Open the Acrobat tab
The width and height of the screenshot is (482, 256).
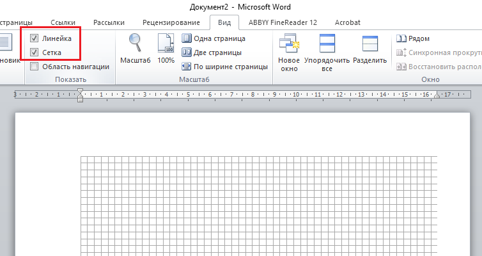[x=347, y=22]
